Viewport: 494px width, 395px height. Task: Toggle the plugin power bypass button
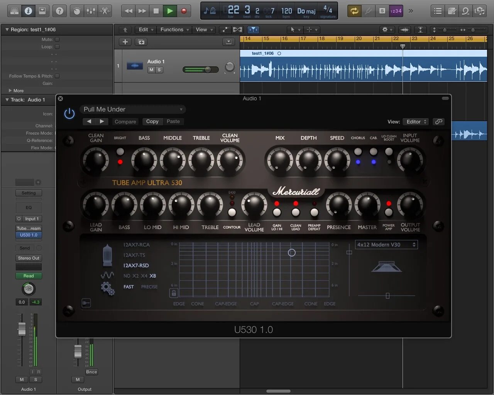click(x=69, y=113)
